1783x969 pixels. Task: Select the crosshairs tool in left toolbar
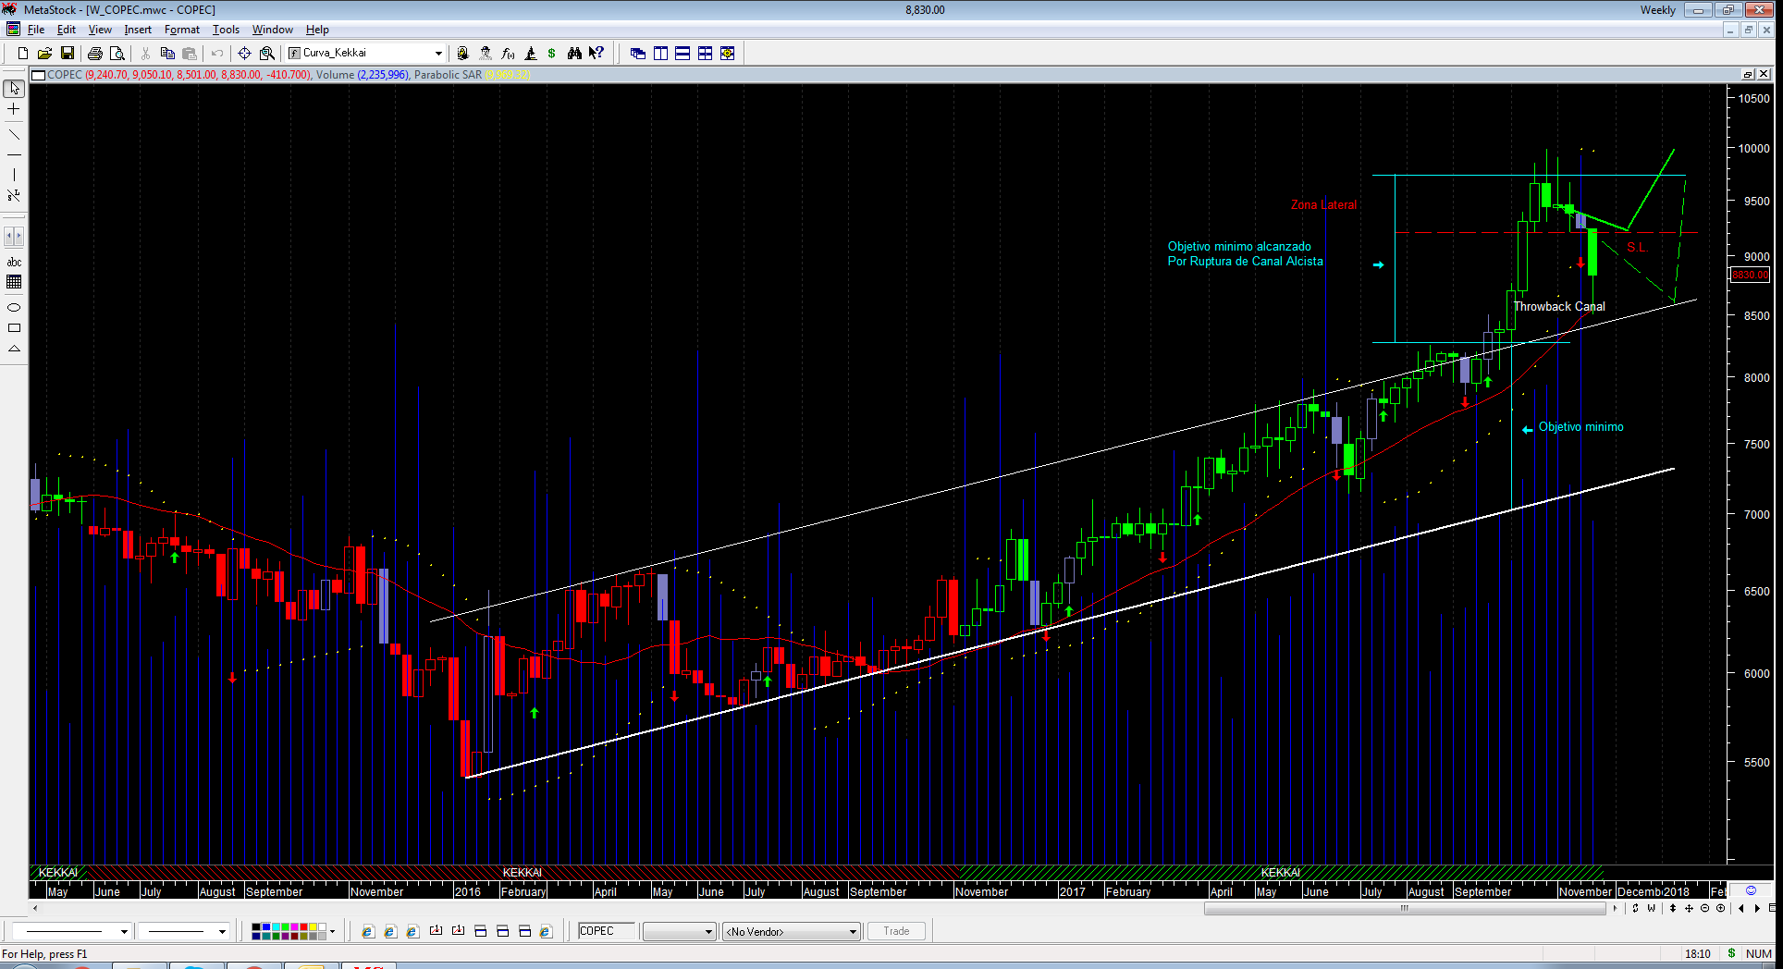point(14,109)
